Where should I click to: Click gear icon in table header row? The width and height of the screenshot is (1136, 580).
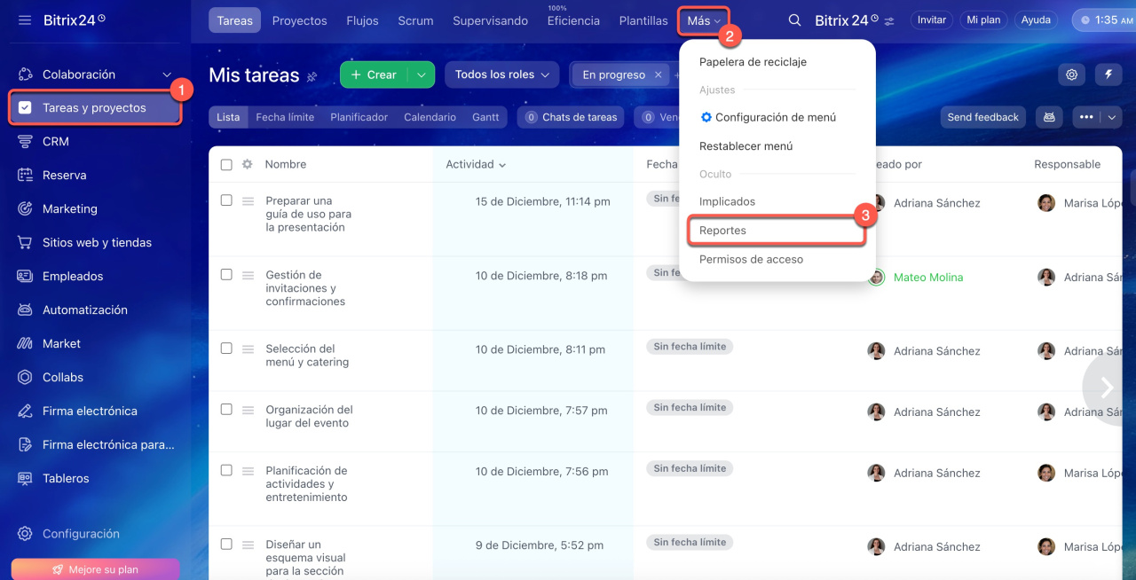(x=248, y=164)
